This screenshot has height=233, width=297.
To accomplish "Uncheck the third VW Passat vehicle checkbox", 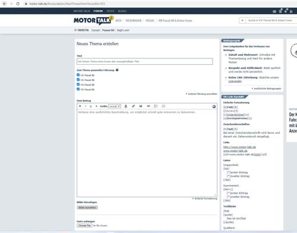I will click(x=78, y=84).
